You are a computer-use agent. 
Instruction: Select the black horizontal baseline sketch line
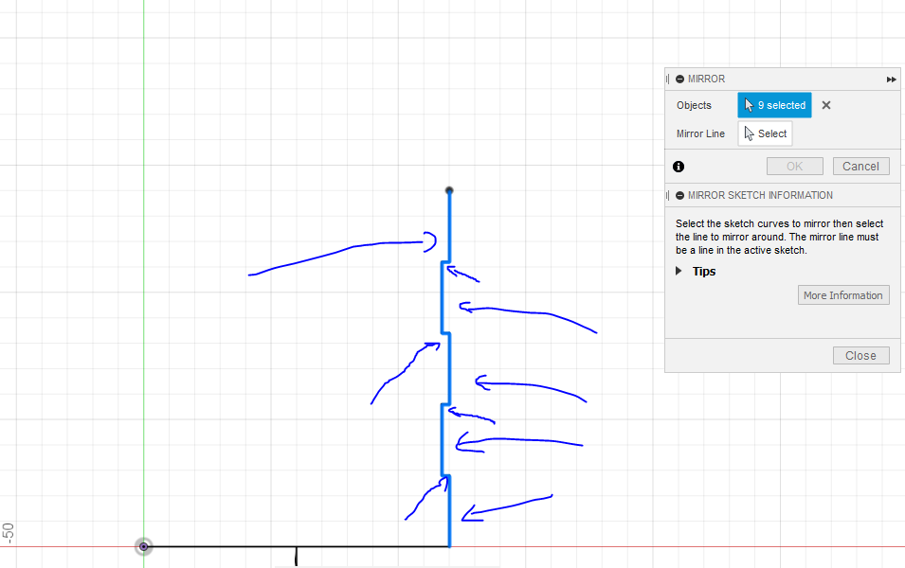point(296,546)
